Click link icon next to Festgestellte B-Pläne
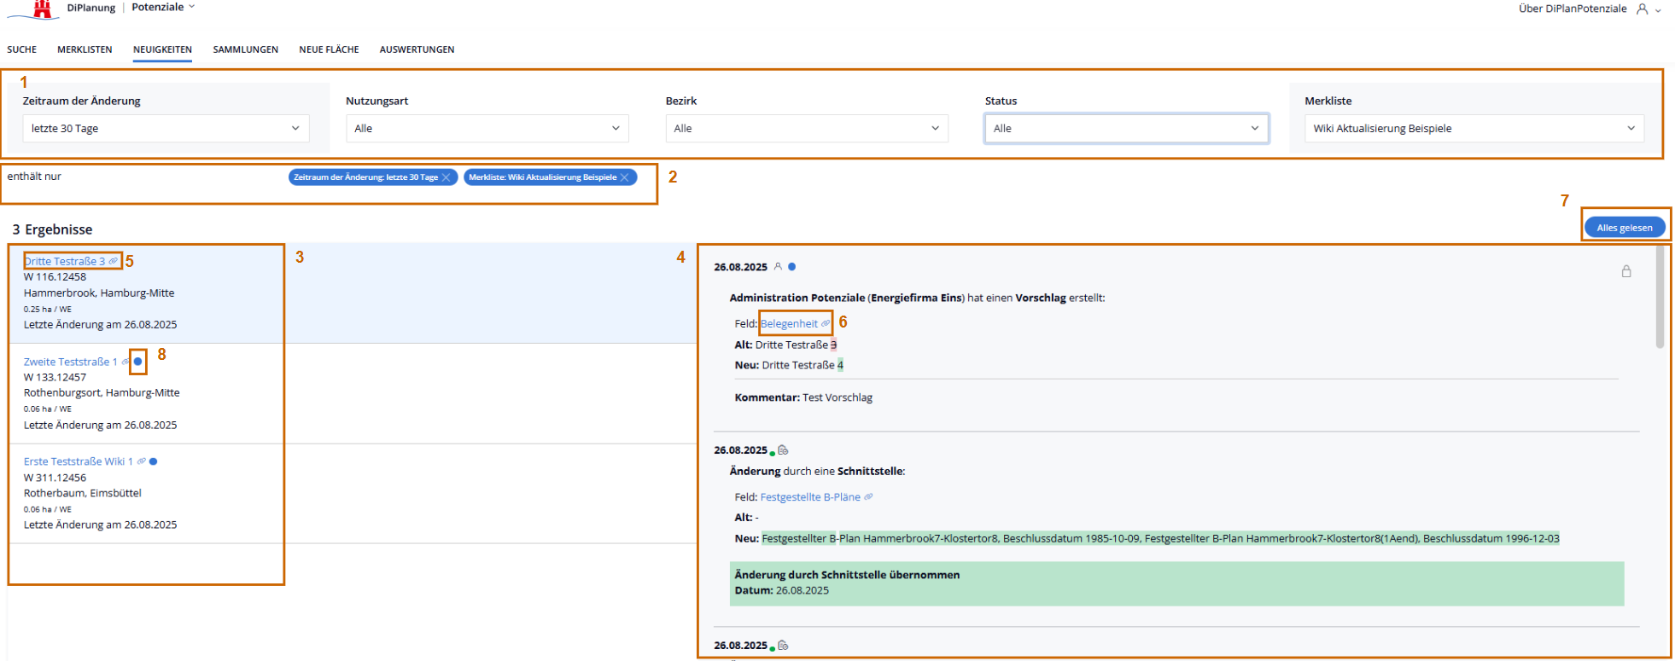1675x661 pixels. click(868, 497)
